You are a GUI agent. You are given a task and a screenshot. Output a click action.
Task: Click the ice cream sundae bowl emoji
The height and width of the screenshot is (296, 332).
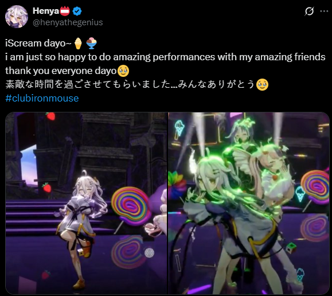click(92, 43)
